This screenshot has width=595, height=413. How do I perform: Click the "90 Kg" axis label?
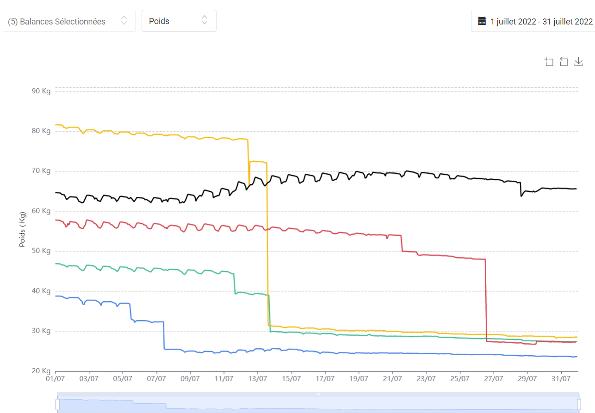pyautogui.click(x=41, y=91)
